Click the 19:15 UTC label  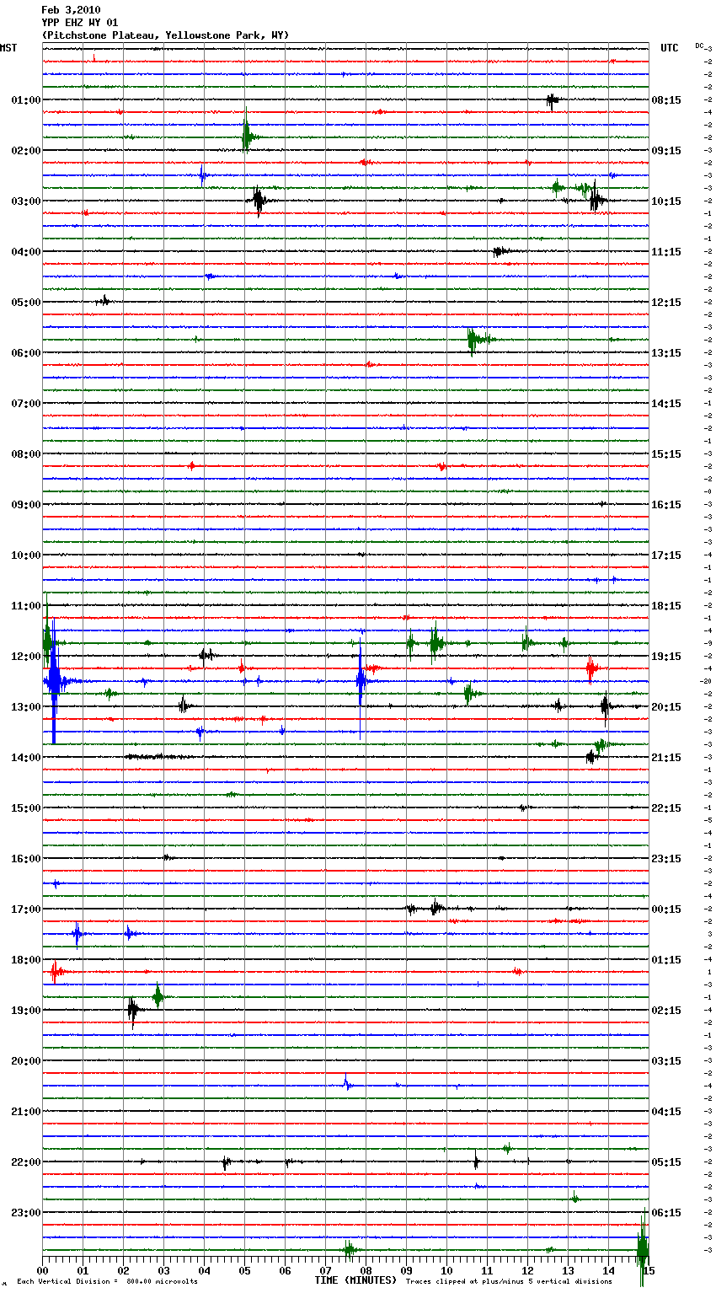click(666, 657)
